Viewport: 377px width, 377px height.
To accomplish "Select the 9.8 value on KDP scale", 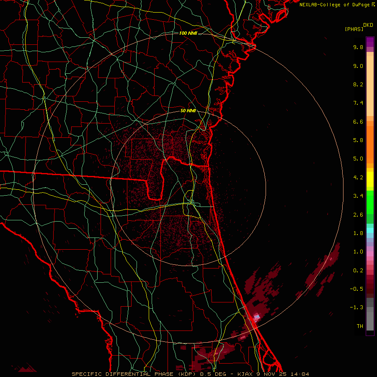I will click(x=358, y=47).
